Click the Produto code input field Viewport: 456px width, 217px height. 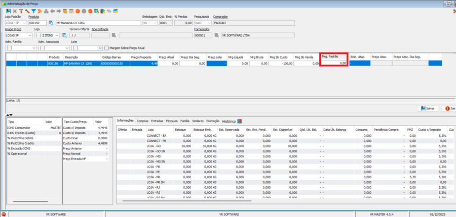(37, 23)
